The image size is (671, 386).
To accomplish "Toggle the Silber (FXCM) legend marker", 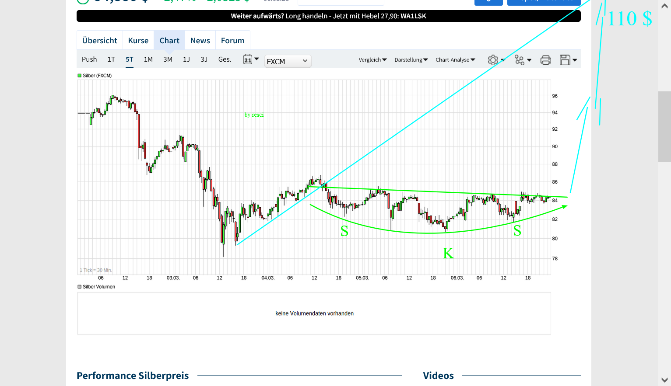I will click(x=80, y=76).
